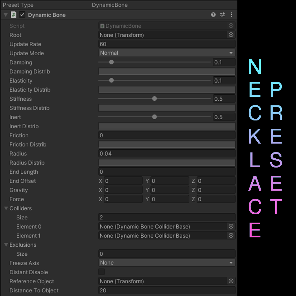Select the Radius value input field
Image resolution: width=296 pixels, height=296 pixels.
tap(167, 153)
